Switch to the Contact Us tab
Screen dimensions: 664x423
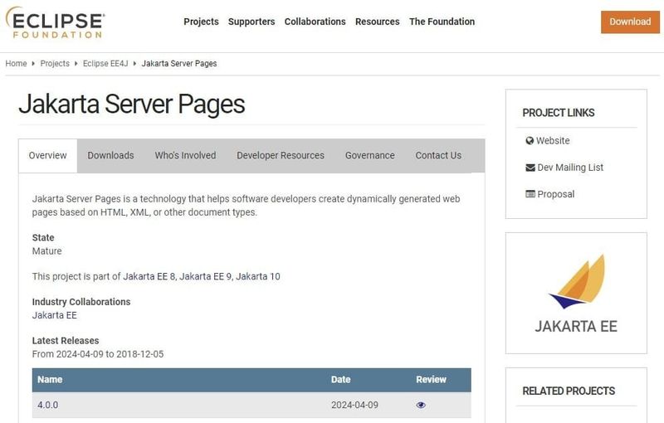438,156
